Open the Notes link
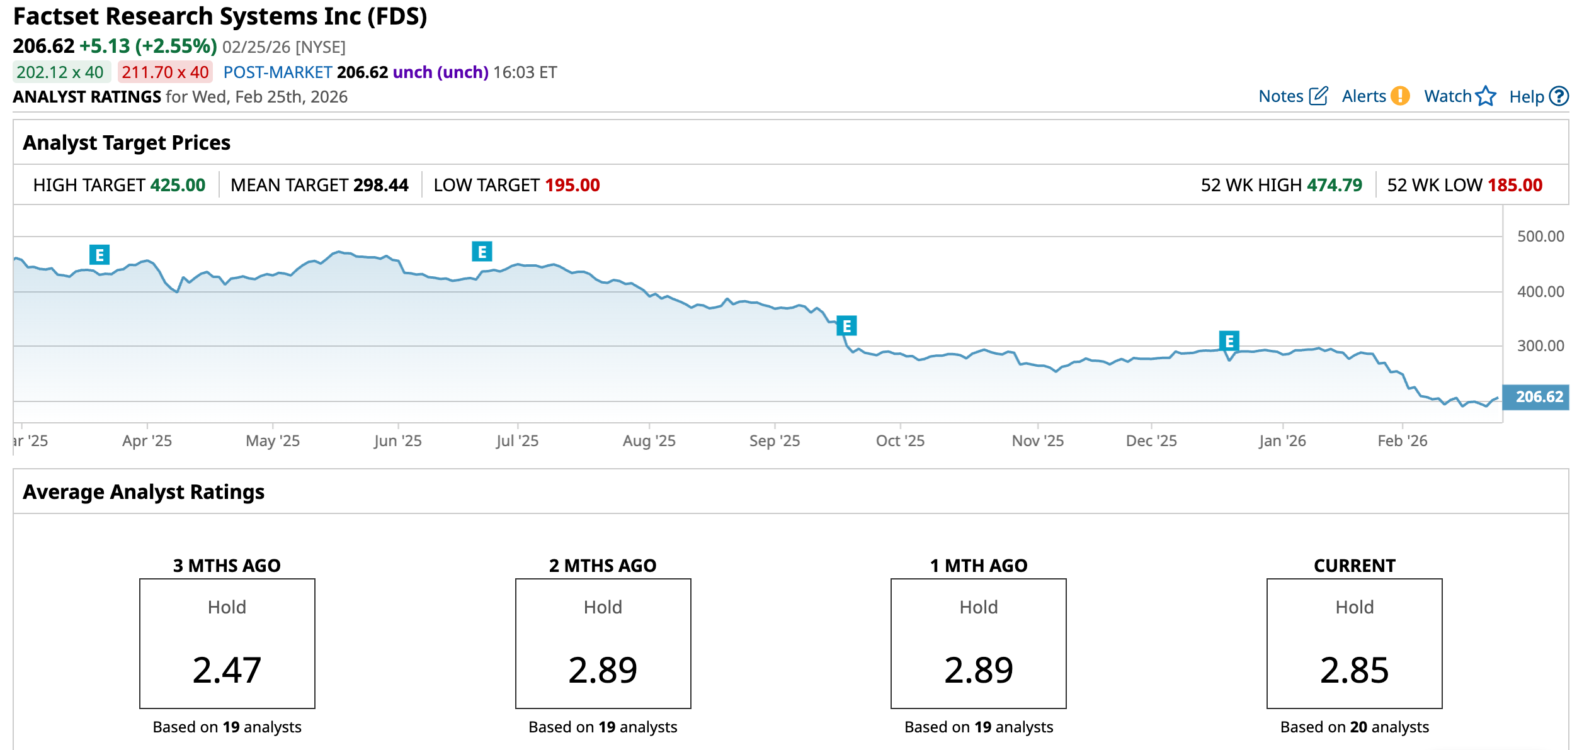1577x750 pixels. [x=1280, y=96]
